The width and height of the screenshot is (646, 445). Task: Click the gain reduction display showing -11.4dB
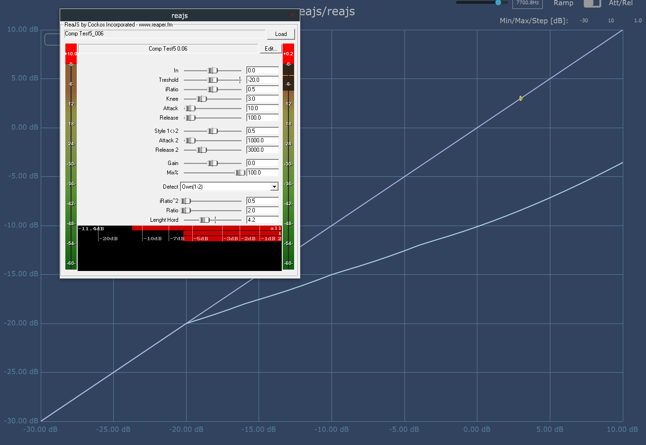coord(179,248)
